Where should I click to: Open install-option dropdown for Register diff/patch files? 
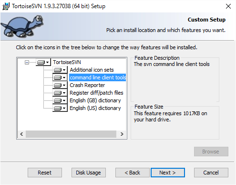(x=60, y=93)
